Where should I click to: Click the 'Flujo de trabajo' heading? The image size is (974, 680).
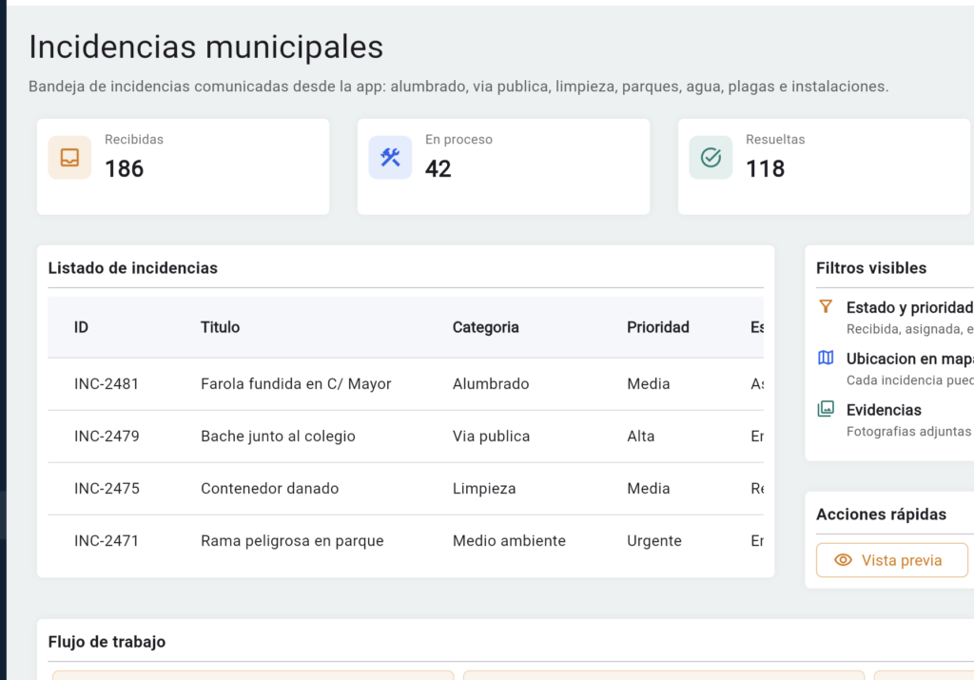(x=107, y=642)
